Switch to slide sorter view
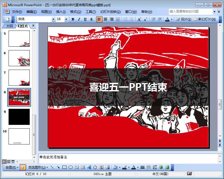Image resolution: width=224 pixels, height=179 pixels. [9, 162]
